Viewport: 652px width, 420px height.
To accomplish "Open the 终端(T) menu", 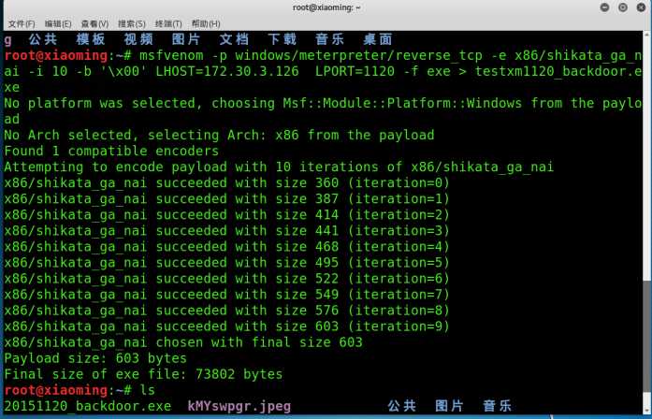I will tap(168, 23).
